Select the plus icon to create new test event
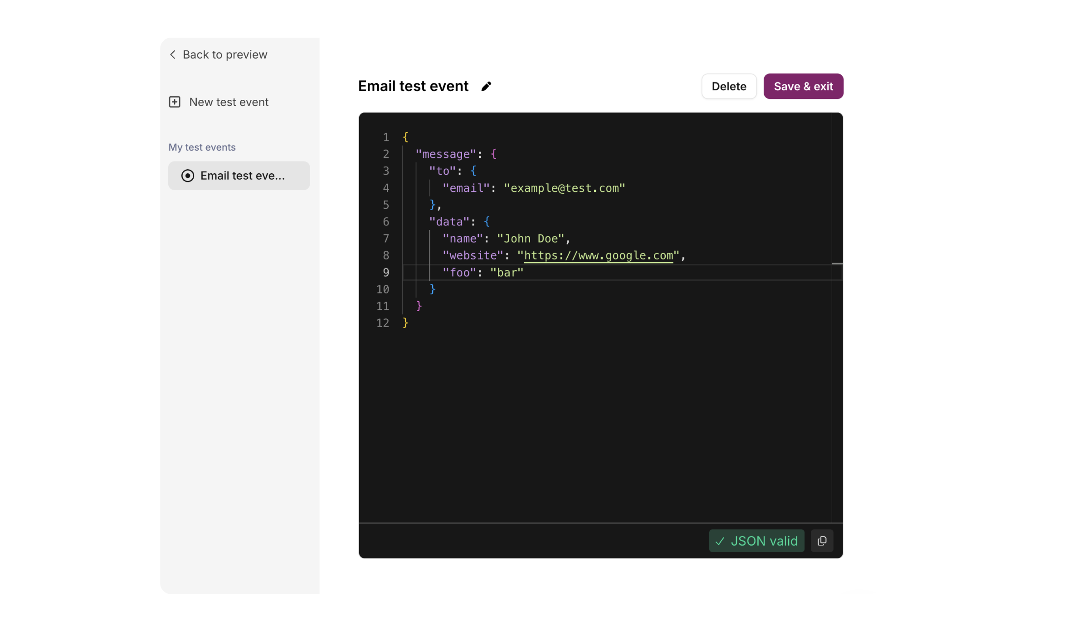The height and width of the screenshot is (626, 1082). 175,102
